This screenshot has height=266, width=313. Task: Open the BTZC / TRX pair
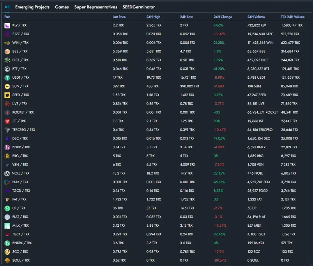coord(21,34)
